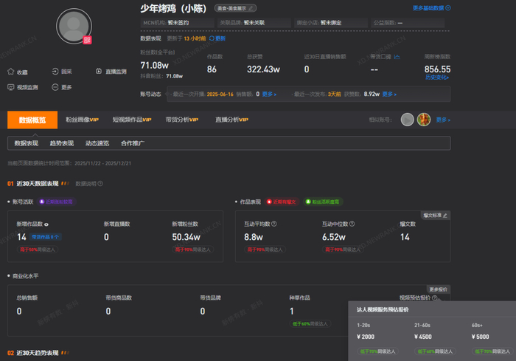Click the 更多报价 button

(439, 289)
